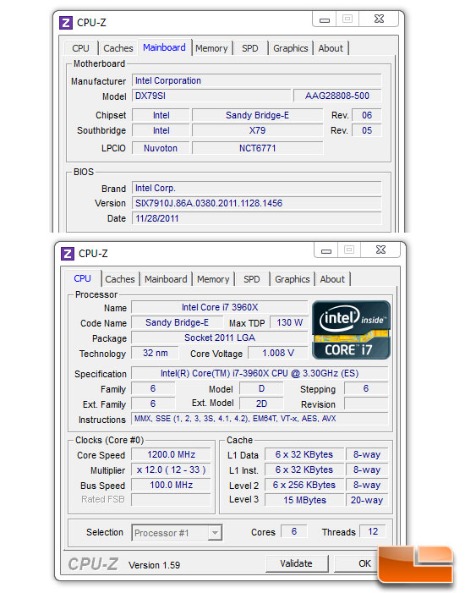Open SPD tab in lower window
Screen dimensions: 465x593
[252, 279]
